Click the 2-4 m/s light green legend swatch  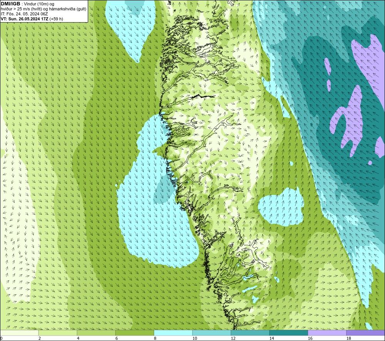[x=58, y=333]
